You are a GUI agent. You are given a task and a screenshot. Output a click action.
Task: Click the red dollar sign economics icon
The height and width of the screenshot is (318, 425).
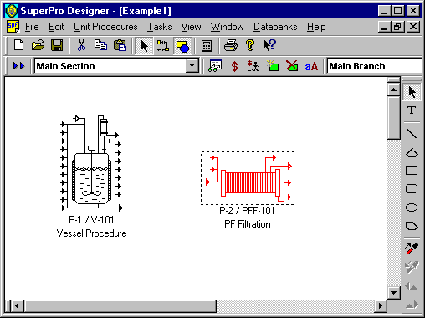click(234, 66)
